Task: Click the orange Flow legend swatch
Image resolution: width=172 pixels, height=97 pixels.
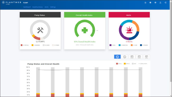Action: click(x=132, y=45)
